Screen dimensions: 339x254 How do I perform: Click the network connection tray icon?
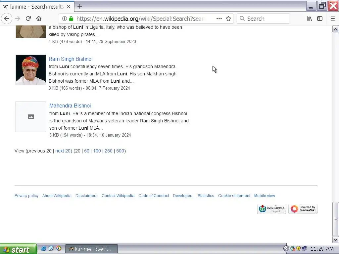pyautogui.click(x=305, y=249)
